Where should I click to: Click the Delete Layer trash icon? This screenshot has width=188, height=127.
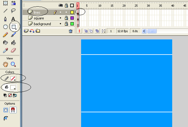71,31
